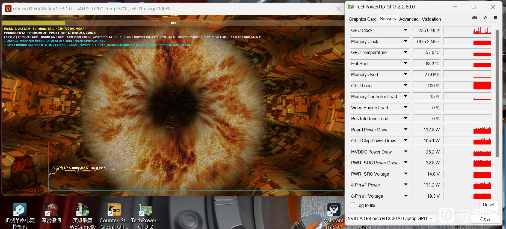The height and width of the screenshot is (229, 506).
Task: Click the 57.6 °C GPU Temperature value
Action: (x=426, y=52)
